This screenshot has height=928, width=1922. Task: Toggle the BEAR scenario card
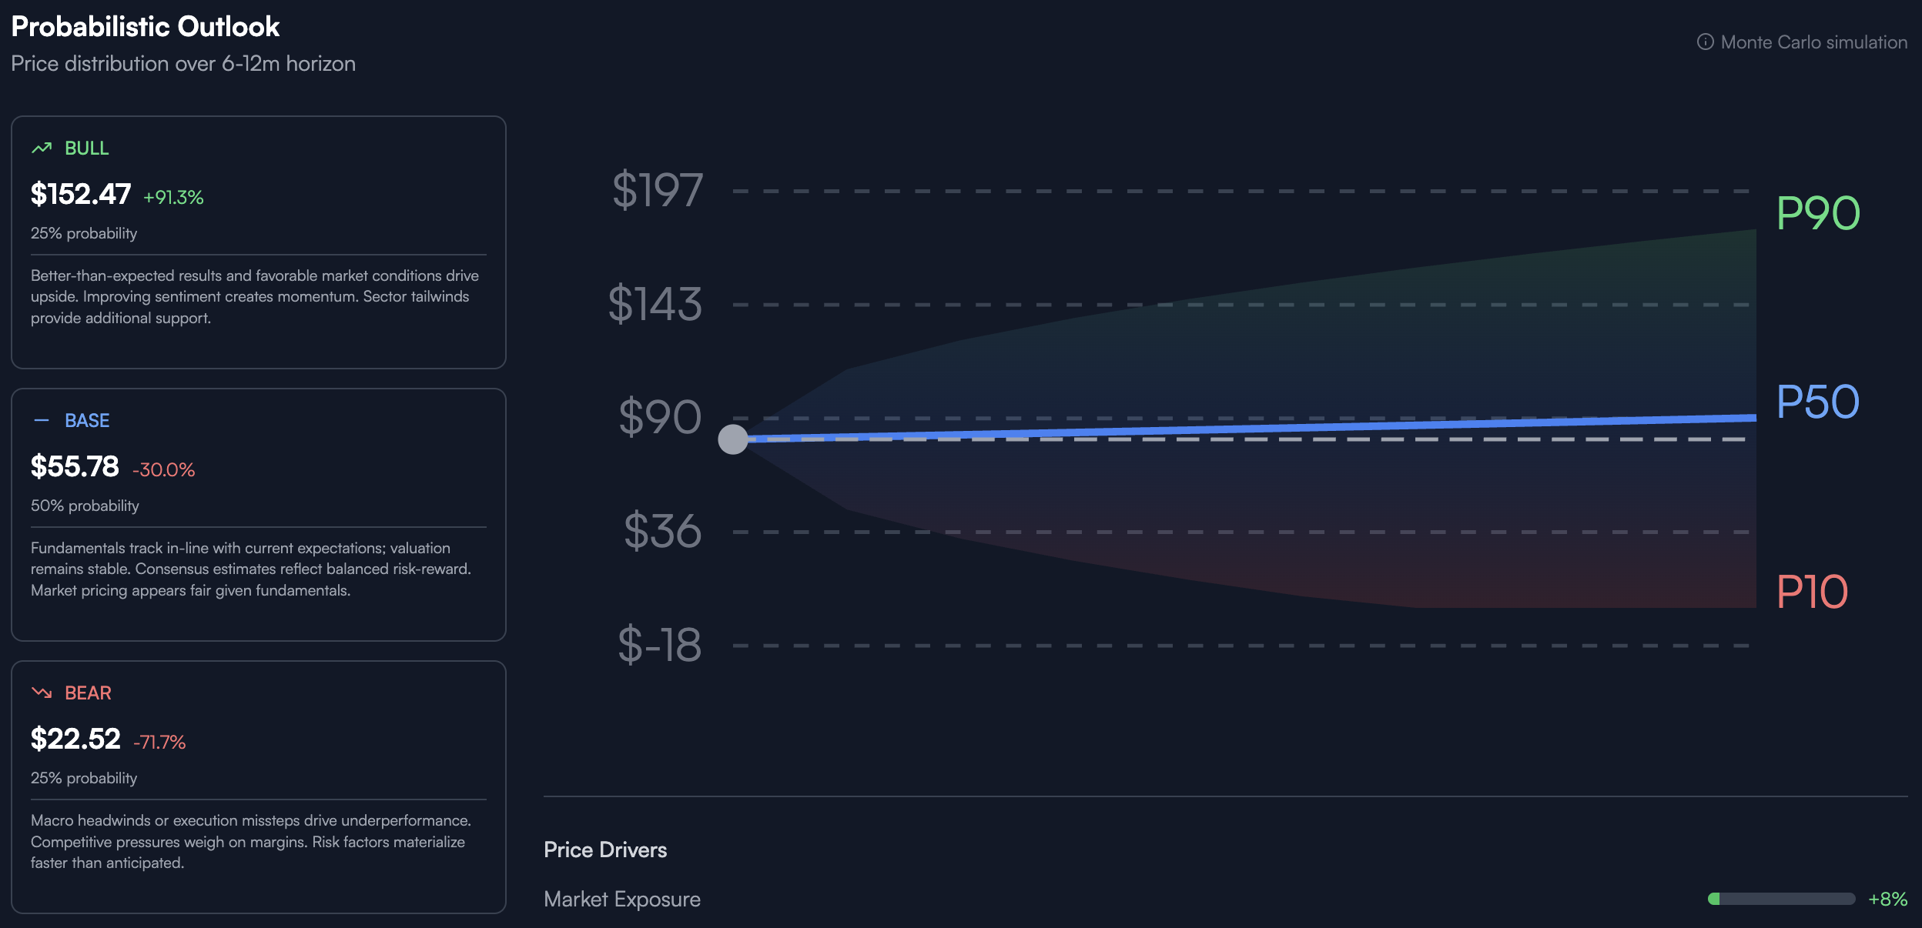(259, 786)
